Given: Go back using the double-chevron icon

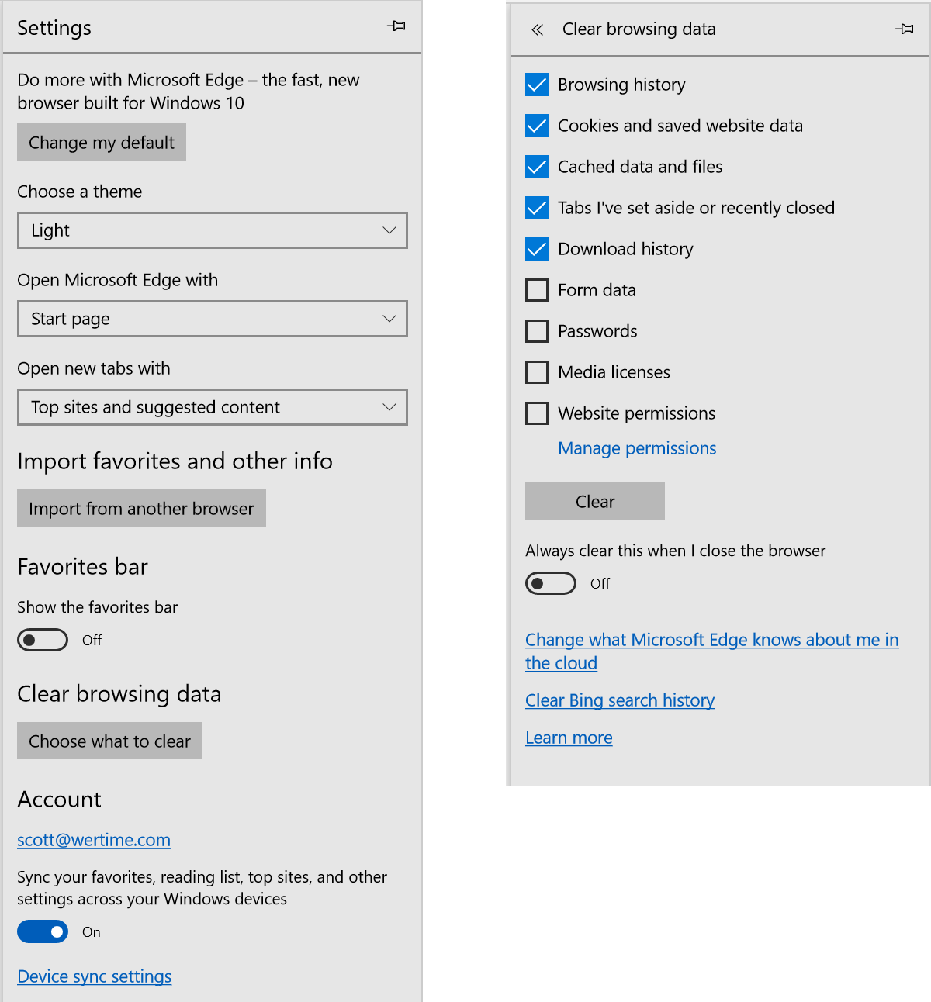Looking at the screenshot, I should point(537,29).
